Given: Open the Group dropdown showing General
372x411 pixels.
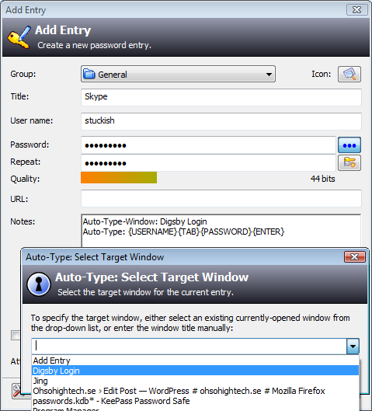Looking at the screenshot, I should point(178,74).
